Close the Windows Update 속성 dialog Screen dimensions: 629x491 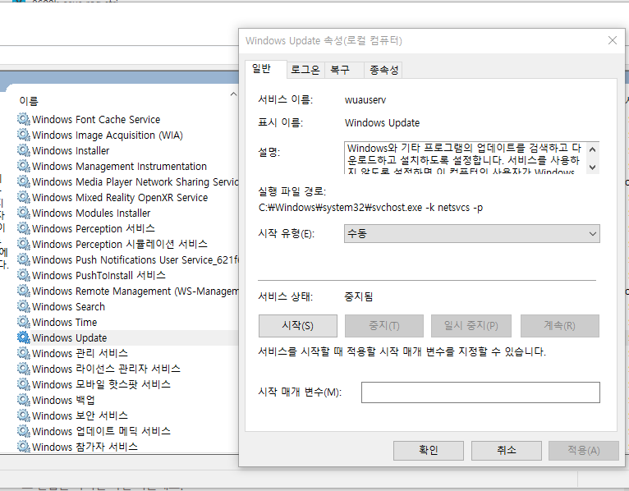pos(612,40)
